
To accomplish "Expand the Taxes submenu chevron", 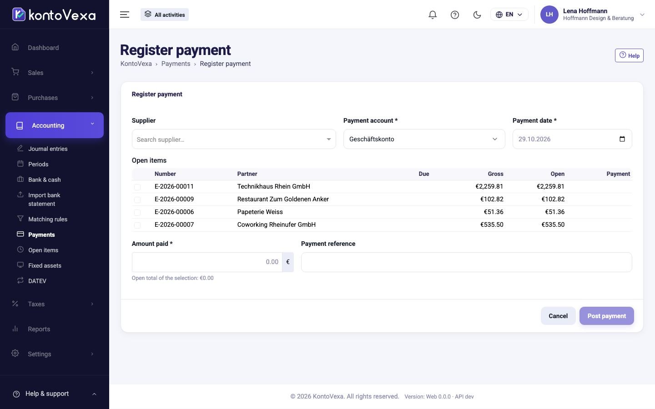I will pos(92,304).
